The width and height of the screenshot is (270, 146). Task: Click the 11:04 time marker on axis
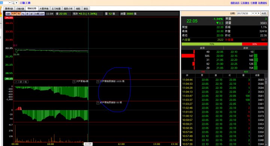pyautogui.click(x=88, y=144)
